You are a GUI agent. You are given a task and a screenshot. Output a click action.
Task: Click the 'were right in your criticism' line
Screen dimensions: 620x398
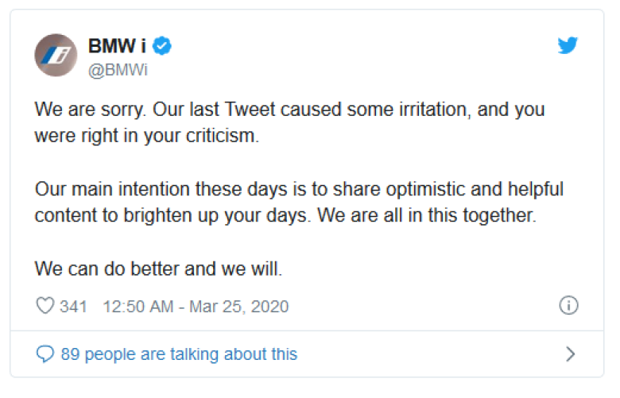click(147, 136)
